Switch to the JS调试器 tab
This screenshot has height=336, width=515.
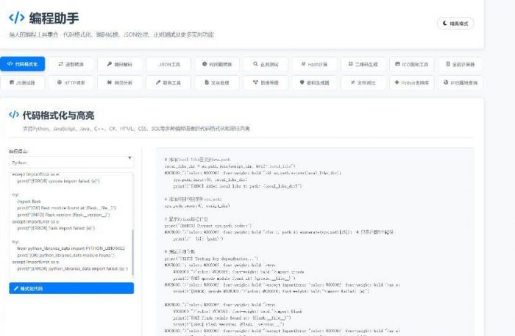point(24,83)
